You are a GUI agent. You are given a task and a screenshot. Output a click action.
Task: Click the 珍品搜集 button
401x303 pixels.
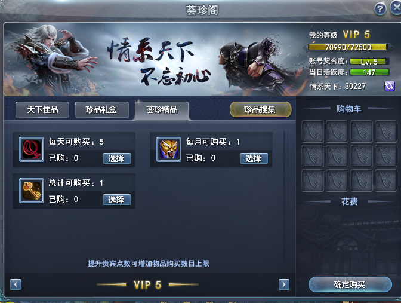tap(260, 109)
